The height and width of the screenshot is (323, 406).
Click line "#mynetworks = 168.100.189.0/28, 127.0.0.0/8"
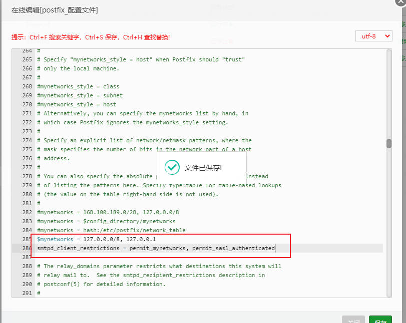[108, 212]
